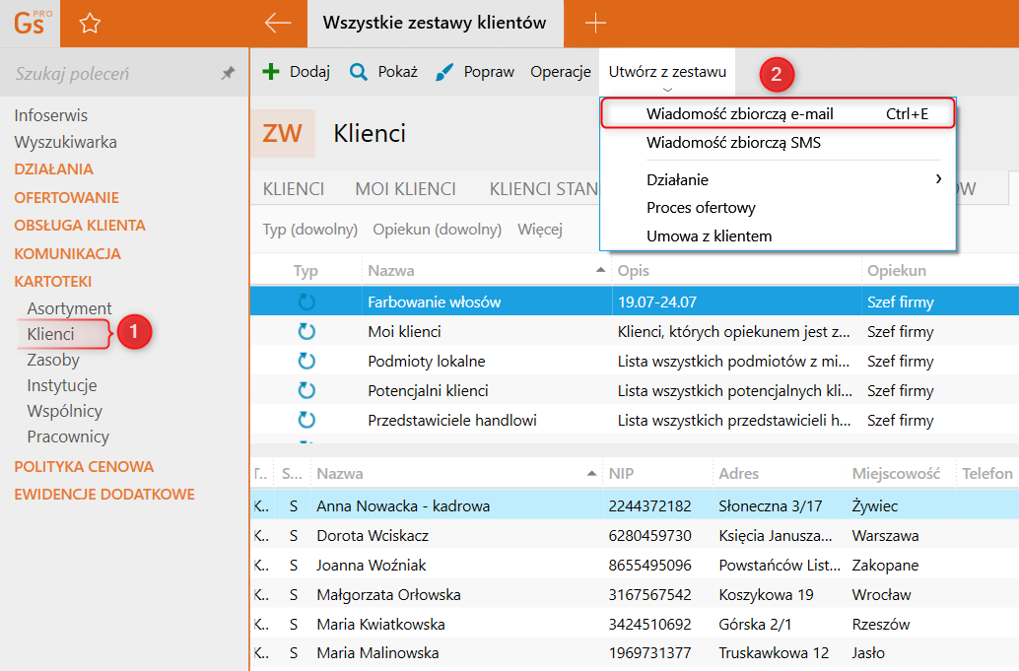1019x671 pixels.
Task: Expand Więcej filters
Action: (540, 230)
